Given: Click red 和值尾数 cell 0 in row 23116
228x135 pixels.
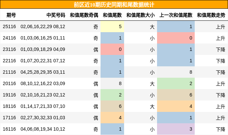Looking at the screenshot, I should point(112,49).
